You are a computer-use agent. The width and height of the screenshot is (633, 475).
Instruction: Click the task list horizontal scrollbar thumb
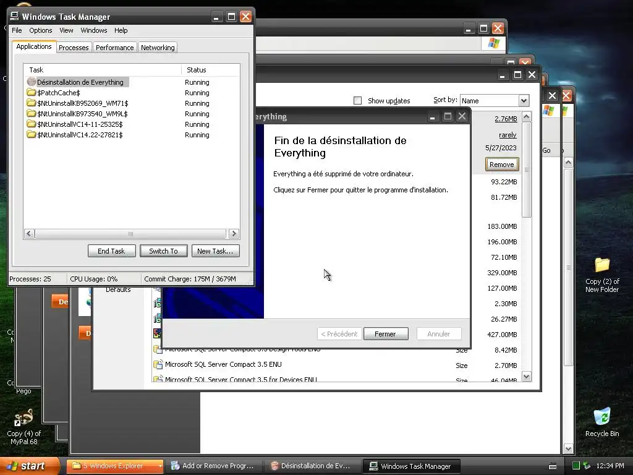[x=130, y=233]
